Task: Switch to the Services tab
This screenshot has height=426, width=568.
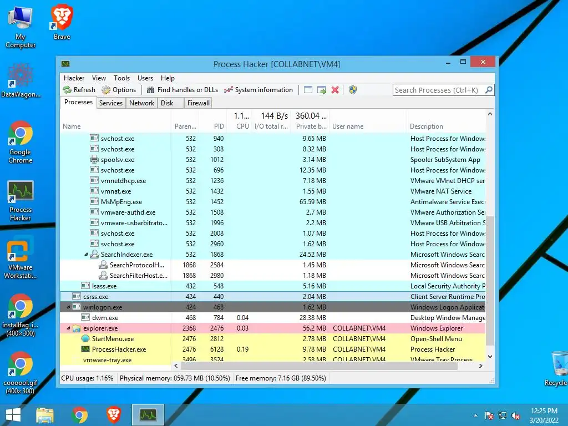Action: (111, 103)
